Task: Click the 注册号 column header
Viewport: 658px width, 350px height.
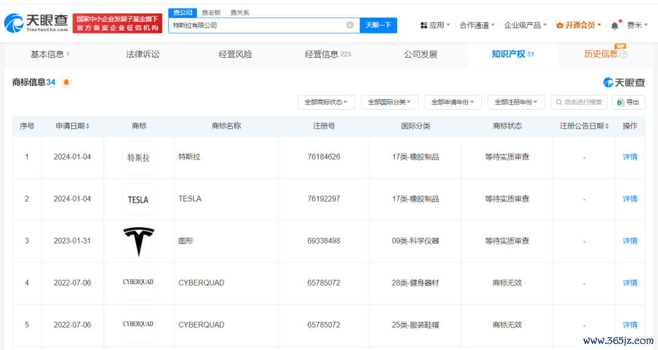Action: [324, 126]
